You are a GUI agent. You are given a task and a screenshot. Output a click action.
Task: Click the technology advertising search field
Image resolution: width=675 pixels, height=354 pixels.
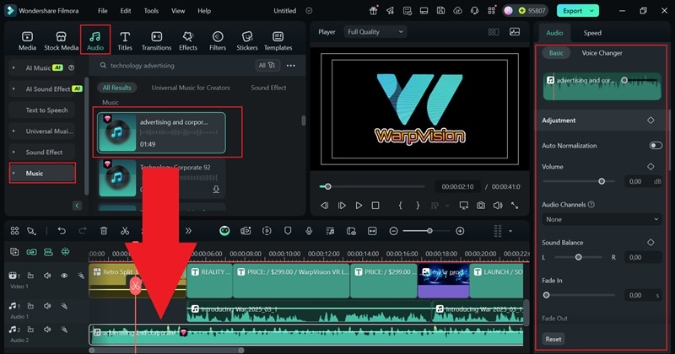click(176, 66)
